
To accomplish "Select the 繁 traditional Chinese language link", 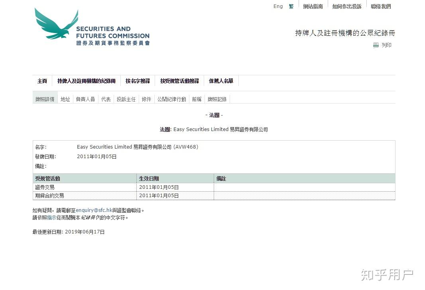I will pos(291,6).
